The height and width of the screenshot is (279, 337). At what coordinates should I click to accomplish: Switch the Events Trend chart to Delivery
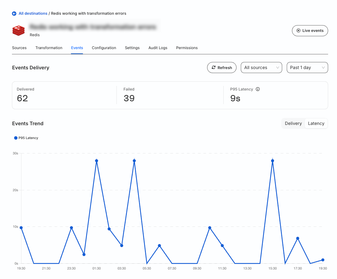(293, 123)
